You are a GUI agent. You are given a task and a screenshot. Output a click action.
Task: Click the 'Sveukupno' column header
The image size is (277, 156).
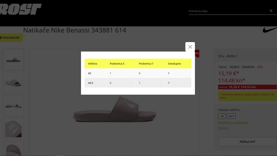(x=178, y=64)
